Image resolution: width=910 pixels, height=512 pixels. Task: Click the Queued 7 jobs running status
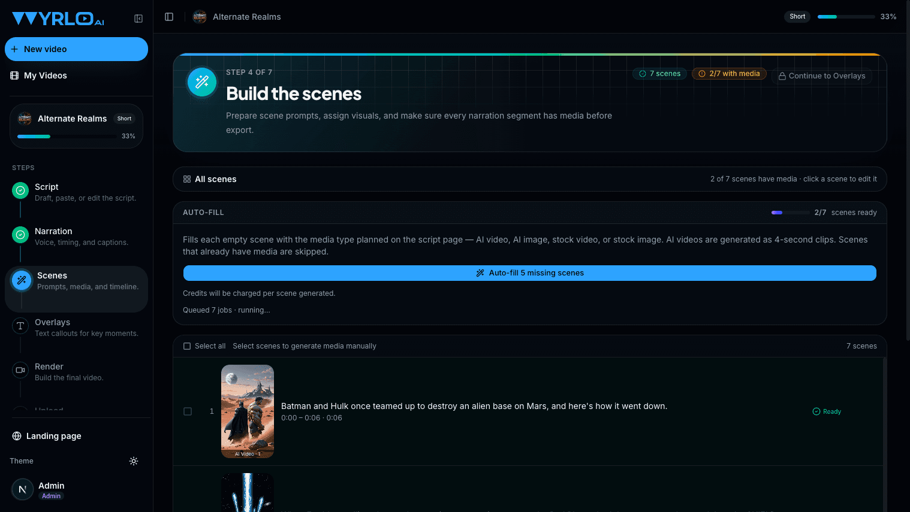coord(227,310)
